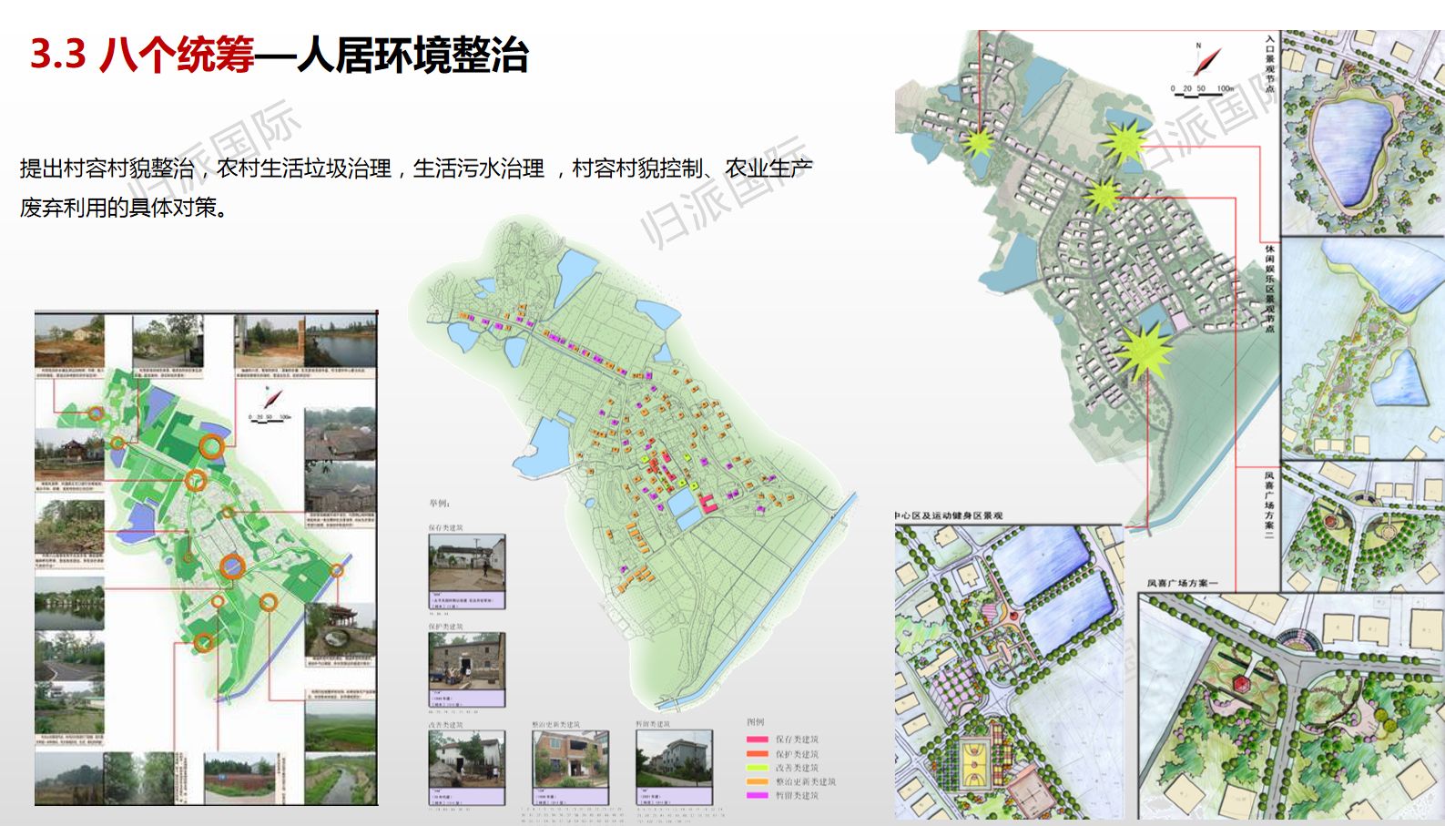
Task: Click the magenta 暂留类建筑 legend swatch
Action: pyautogui.click(x=757, y=795)
